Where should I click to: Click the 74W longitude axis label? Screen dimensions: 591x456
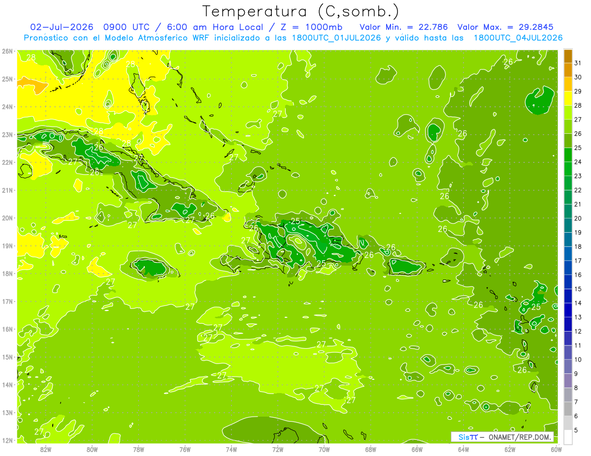[231, 449]
